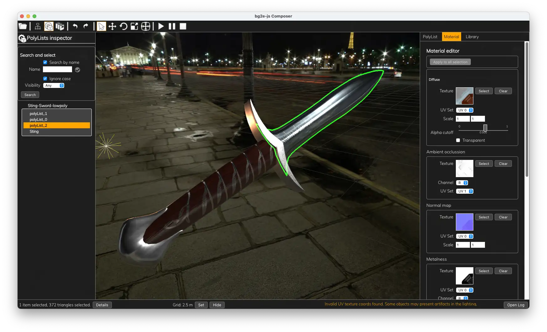Click the Sting-Sword-lowpoly node label
This screenshot has height=332, width=547.
(x=48, y=106)
